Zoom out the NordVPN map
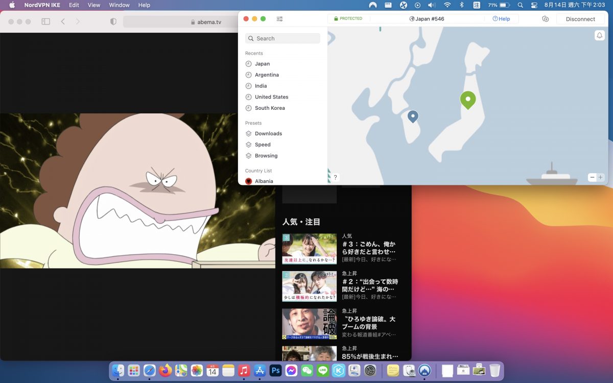 coord(592,177)
